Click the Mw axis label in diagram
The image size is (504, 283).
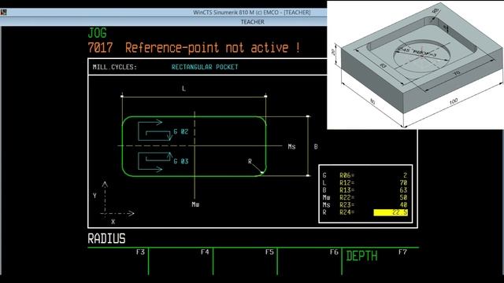click(195, 204)
